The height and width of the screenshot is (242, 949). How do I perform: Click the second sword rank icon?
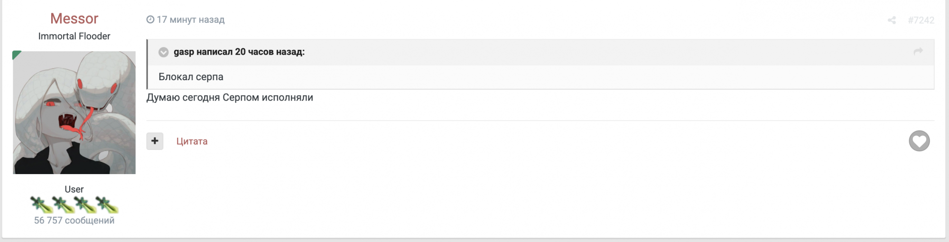pos(63,205)
